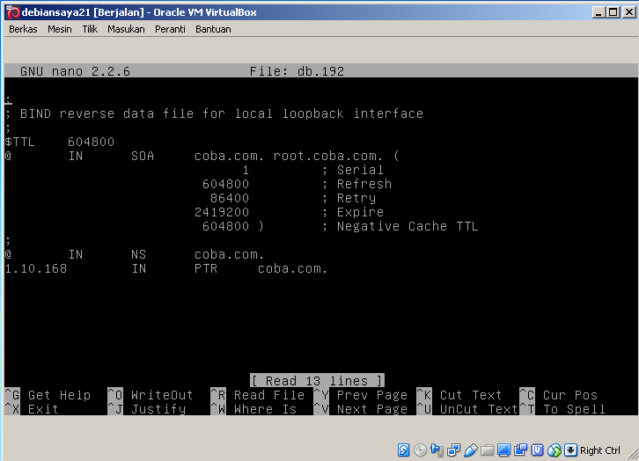Click the CPU virtualization status icon

point(537,450)
